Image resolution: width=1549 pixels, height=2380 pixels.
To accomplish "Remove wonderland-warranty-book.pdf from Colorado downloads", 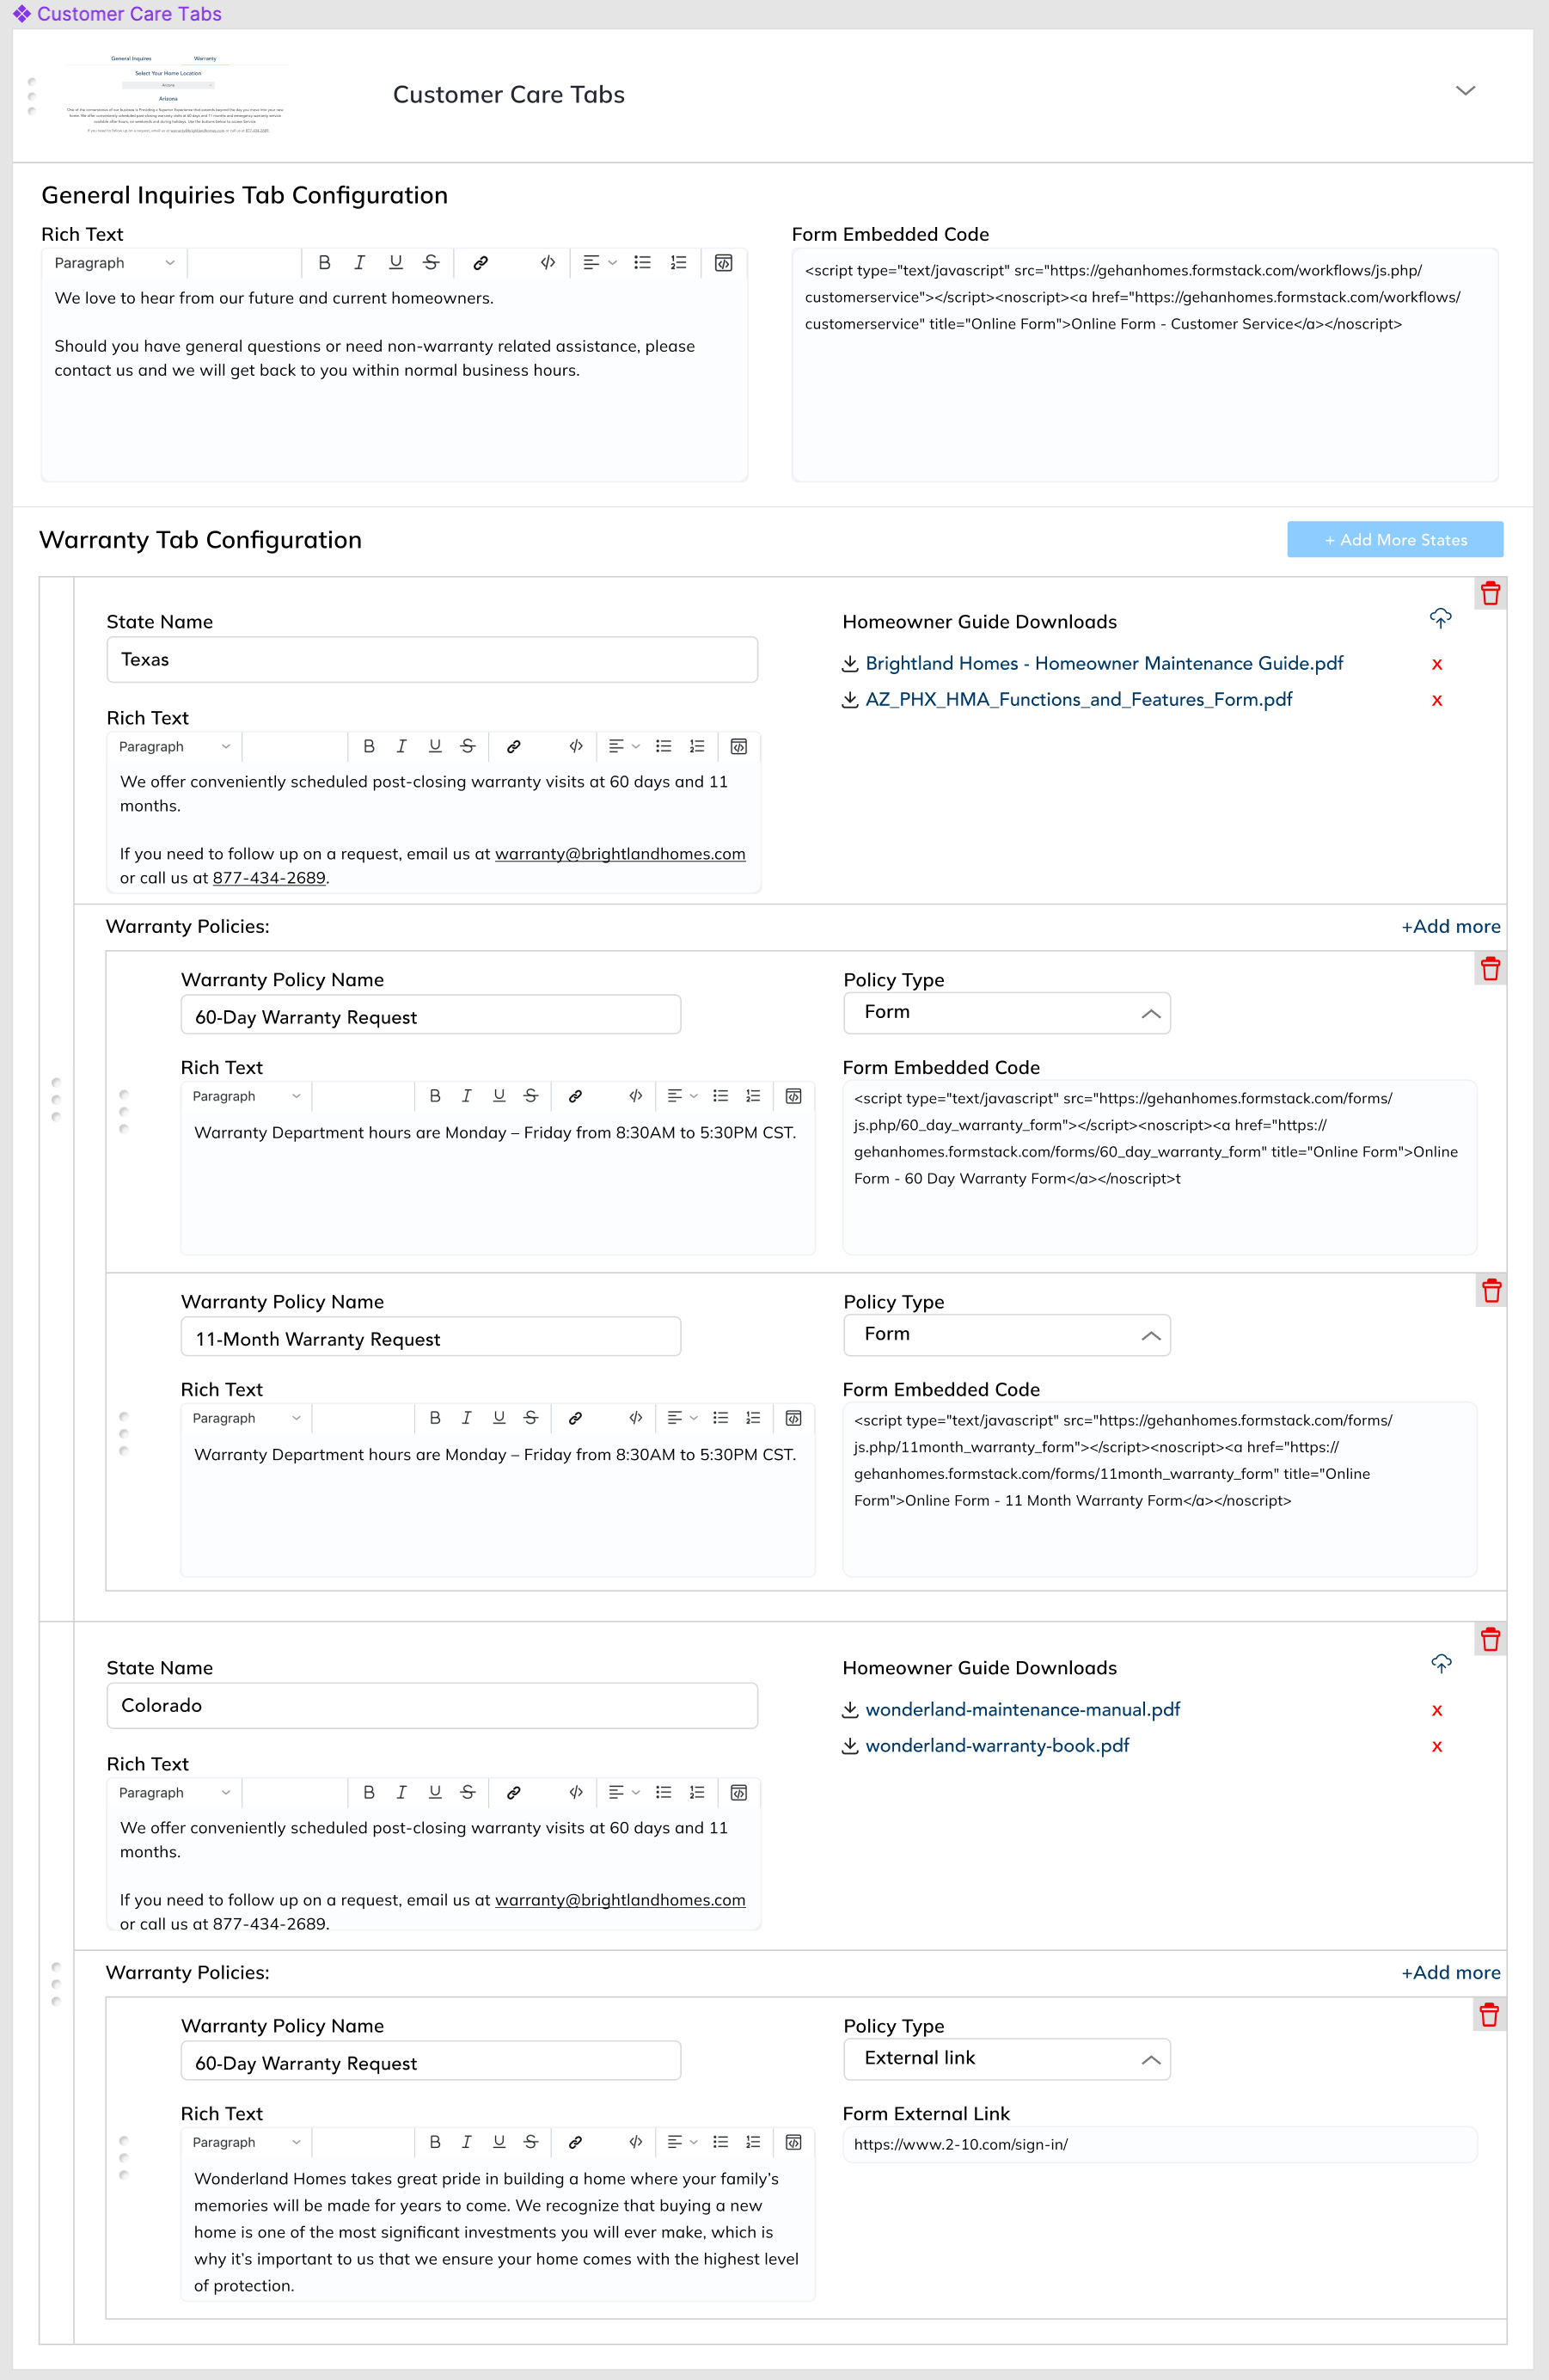I will pyautogui.click(x=1437, y=1746).
